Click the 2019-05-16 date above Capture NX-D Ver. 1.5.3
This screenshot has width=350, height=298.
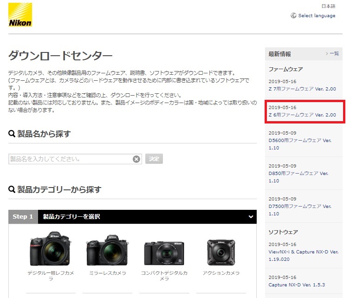282,278
